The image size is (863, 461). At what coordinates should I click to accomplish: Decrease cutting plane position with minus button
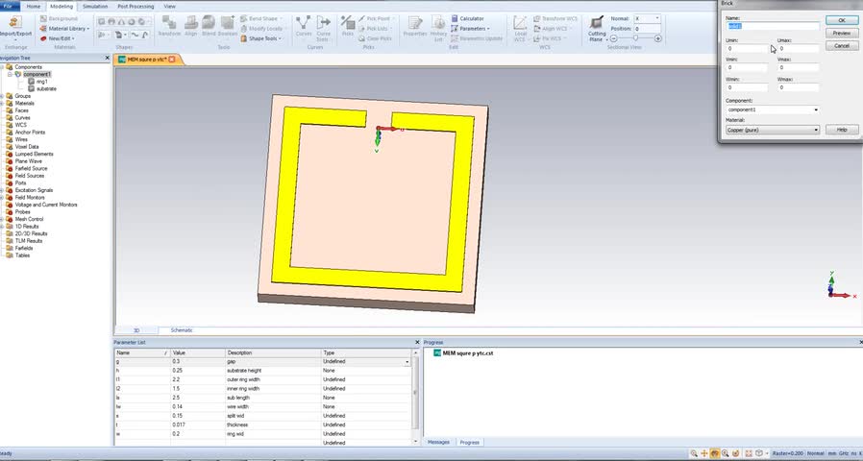click(614, 38)
